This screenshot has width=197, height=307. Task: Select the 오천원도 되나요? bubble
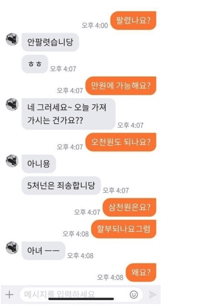[121, 142]
